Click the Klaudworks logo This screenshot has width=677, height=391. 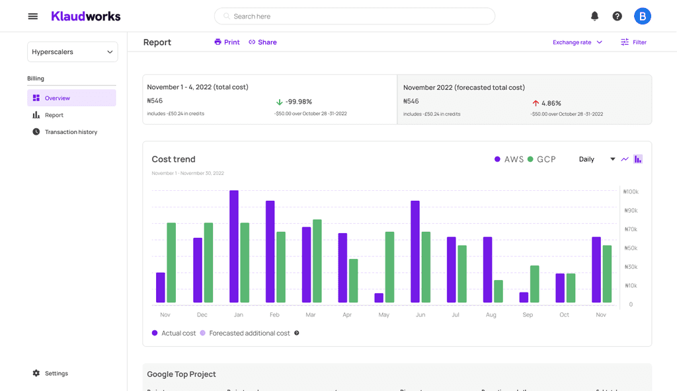[86, 17]
